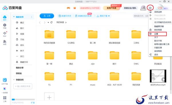The width and height of the screenshot is (172, 105).
Task: Refresh the current folder listing
Action: (x=51, y=22)
